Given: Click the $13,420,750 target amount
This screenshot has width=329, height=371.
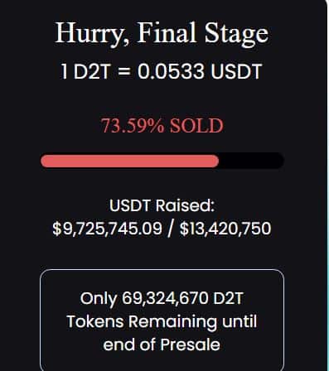Looking at the screenshot, I should pos(225,229).
